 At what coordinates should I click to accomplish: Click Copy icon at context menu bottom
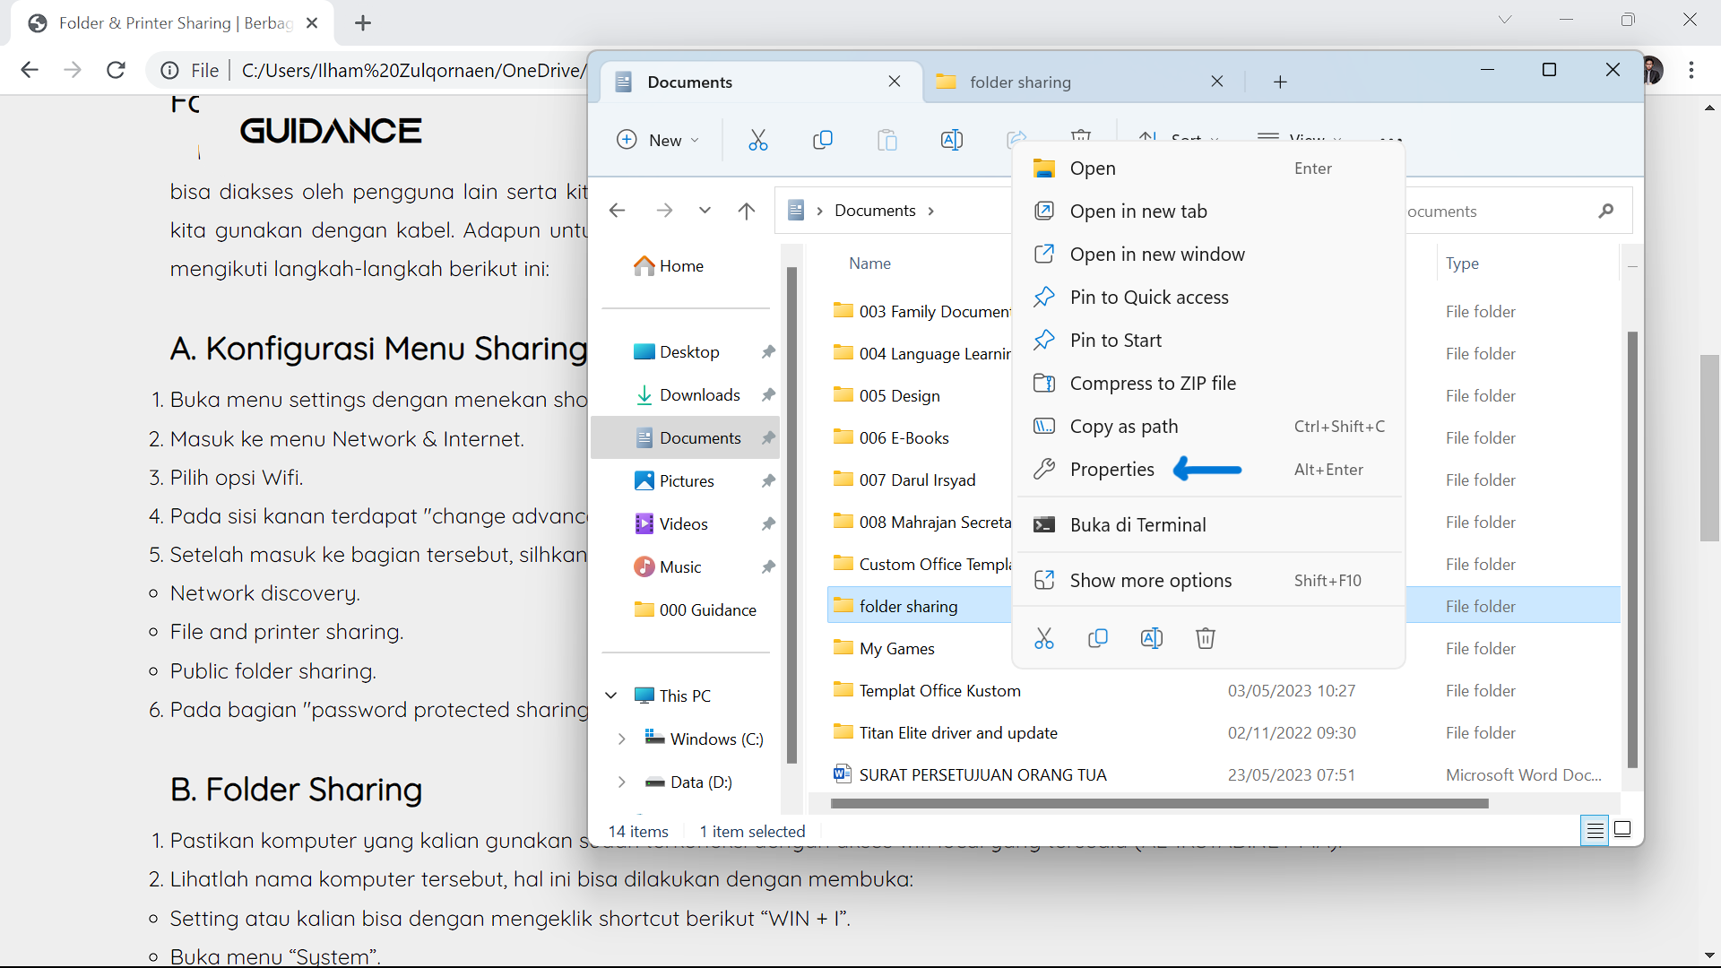1098,638
